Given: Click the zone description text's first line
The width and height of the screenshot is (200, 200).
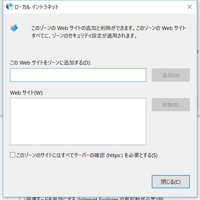Looking at the screenshot, I should 109,28.
